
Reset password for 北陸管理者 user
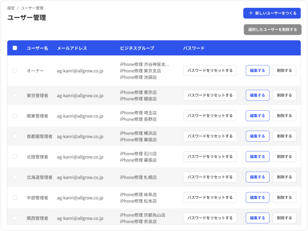[210, 157]
